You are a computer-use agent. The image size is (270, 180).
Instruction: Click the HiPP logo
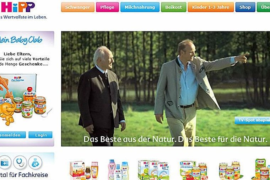tap(18, 7)
